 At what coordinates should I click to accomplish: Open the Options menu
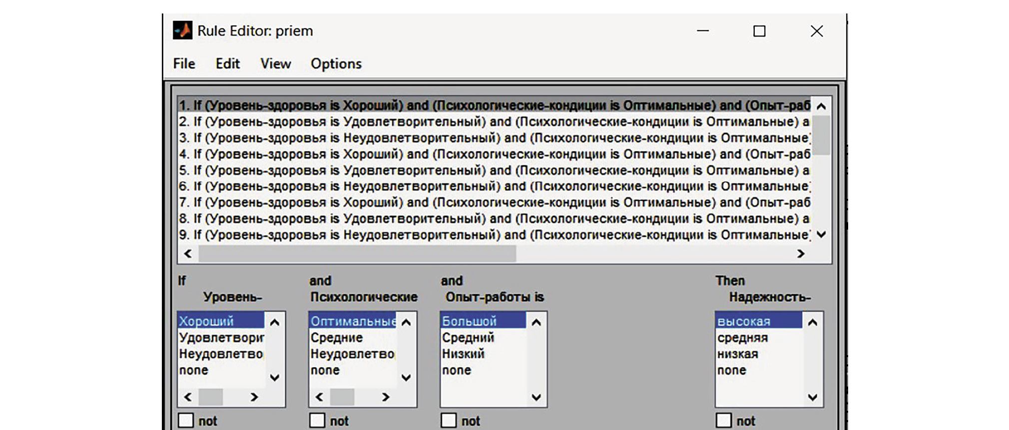coord(336,64)
